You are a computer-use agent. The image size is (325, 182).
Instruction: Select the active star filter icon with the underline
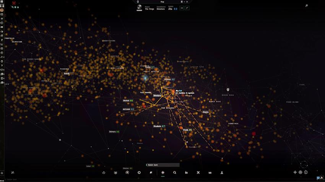163,172
